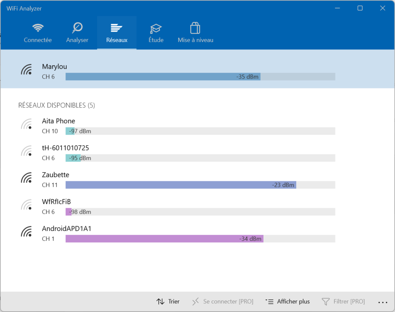Click the Filtrer [PRO] button
Screen dimensions: 395x312
(343, 302)
